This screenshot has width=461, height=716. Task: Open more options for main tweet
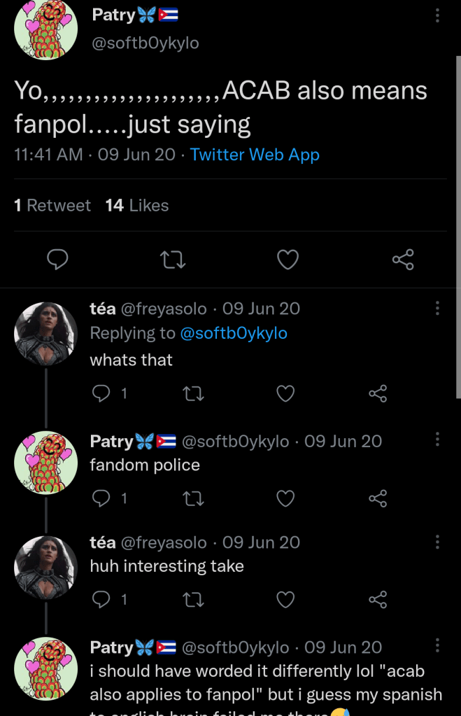click(x=437, y=15)
